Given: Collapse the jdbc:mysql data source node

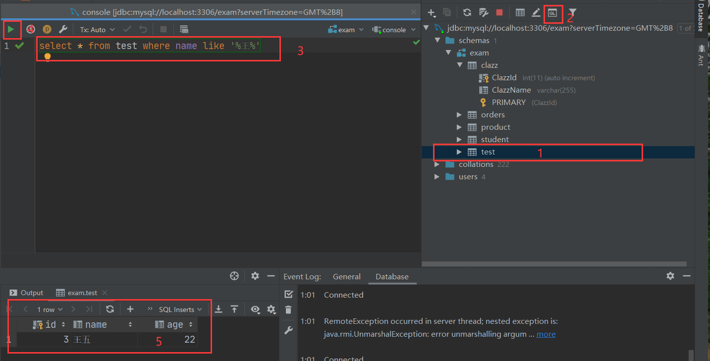Looking at the screenshot, I should (426, 28).
